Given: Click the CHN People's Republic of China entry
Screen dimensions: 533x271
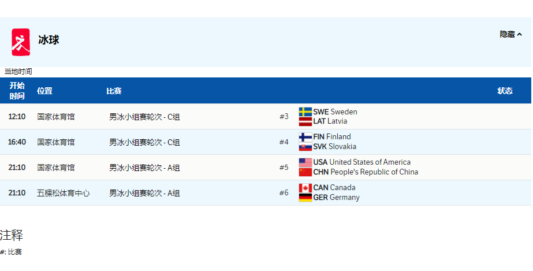Looking at the screenshot, I should click(366, 172).
